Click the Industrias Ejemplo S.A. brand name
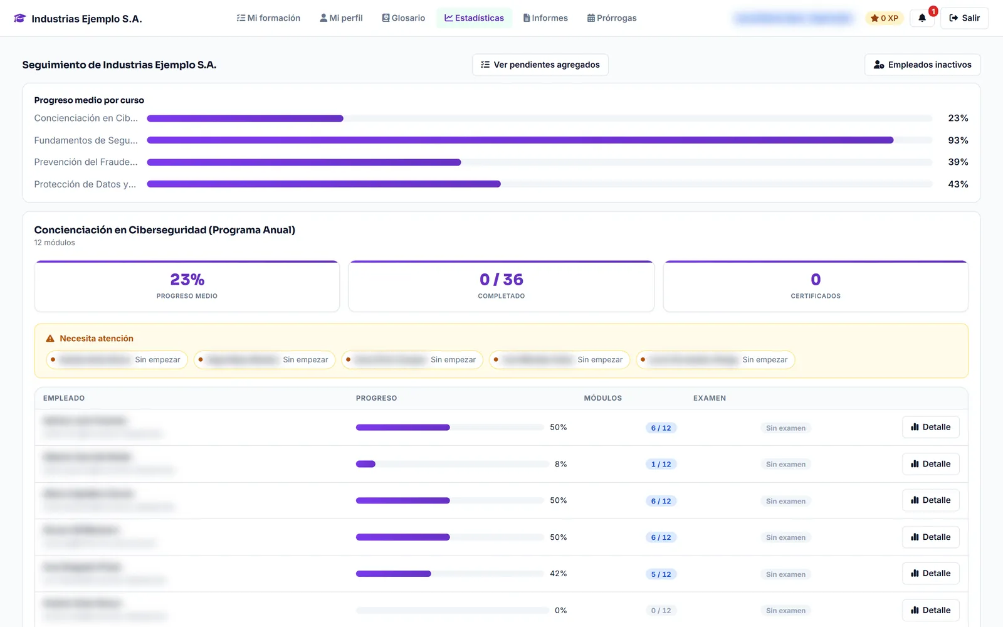Viewport: 1003px width, 627px height. [x=87, y=19]
